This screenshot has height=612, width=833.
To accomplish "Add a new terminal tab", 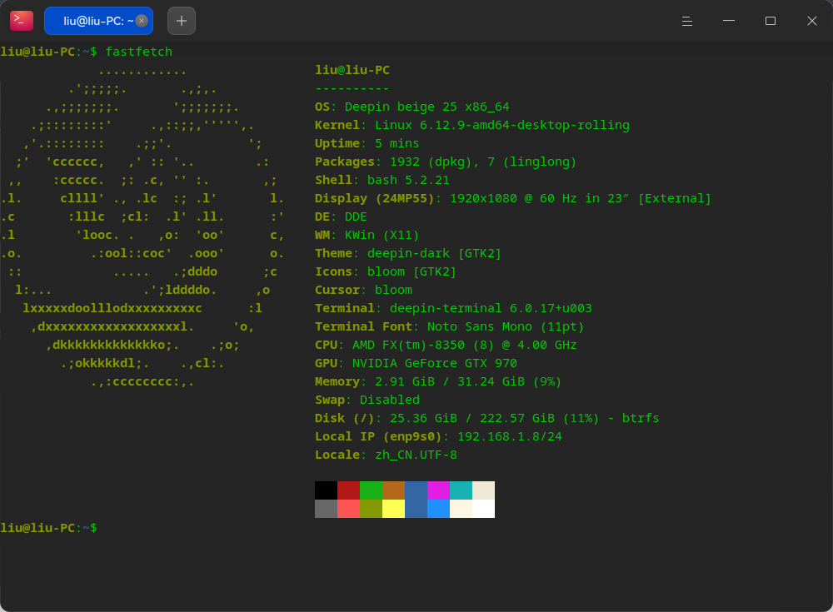I will pos(182,21).
